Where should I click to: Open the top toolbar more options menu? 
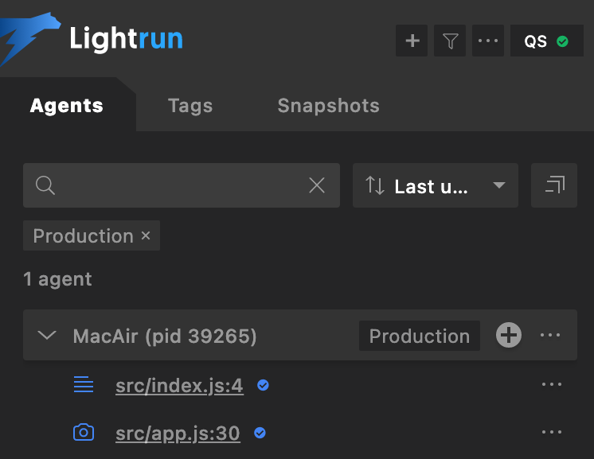(x=488, y=41)
